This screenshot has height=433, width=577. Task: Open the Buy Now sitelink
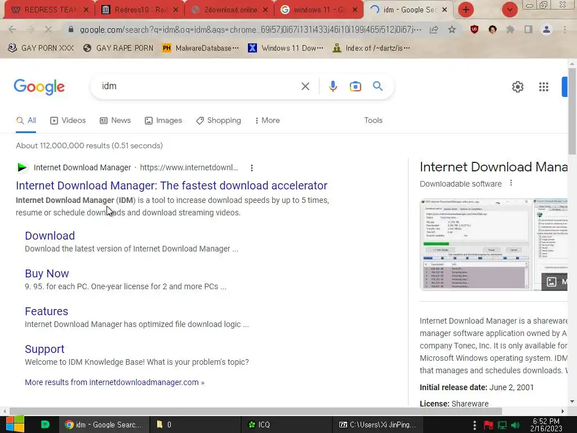(x=47, y=273)
